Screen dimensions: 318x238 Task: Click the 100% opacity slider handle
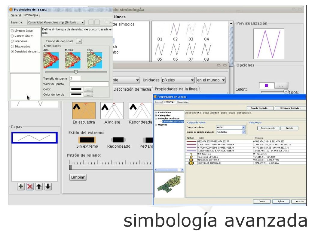[286, 92]
